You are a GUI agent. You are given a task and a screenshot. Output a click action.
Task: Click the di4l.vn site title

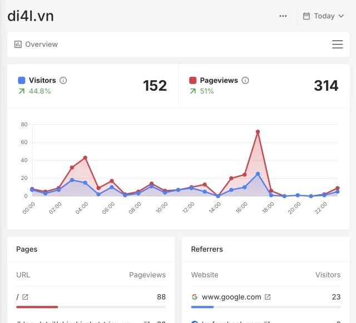point(31,16)
